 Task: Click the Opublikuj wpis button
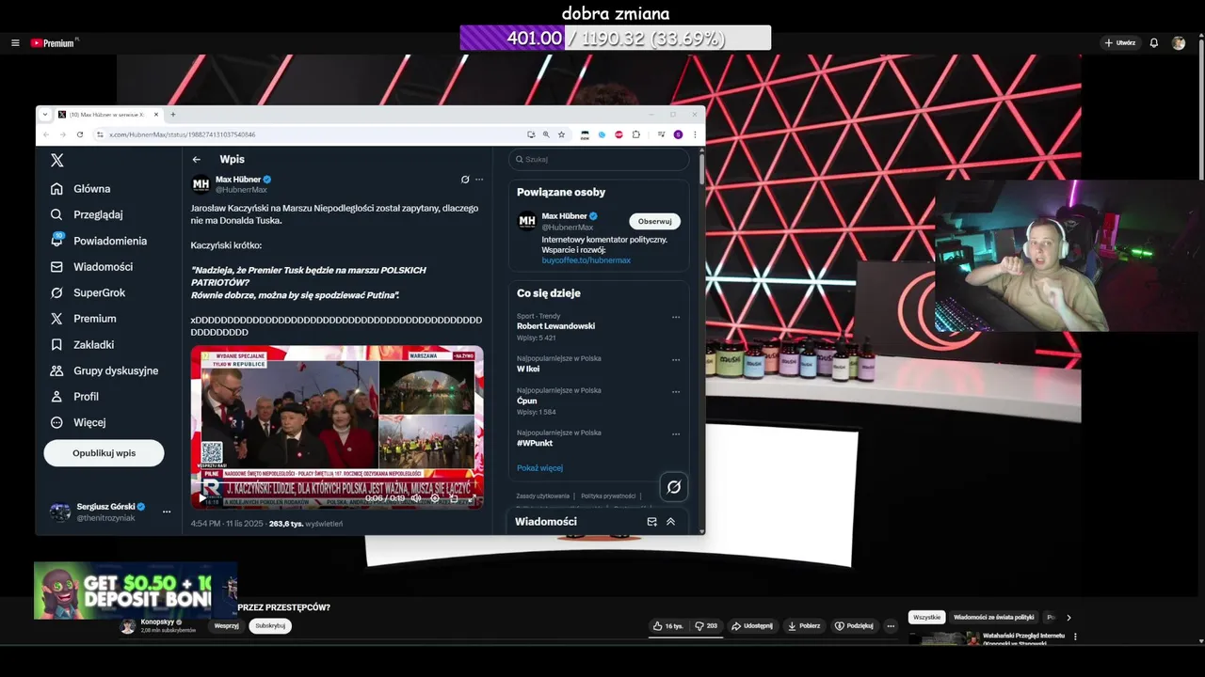click(x=104, y=453)
